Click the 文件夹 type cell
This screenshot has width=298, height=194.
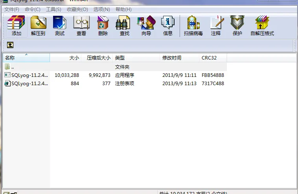point(122,67)
